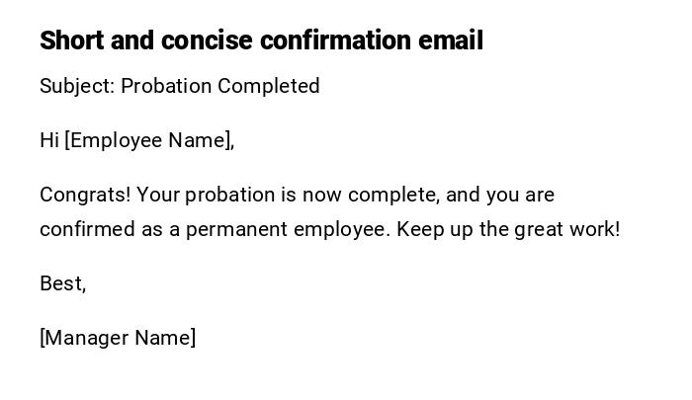This screenshot has width=692, height=400.
Task: Click the [Employee Name] placeholder
Action: pos(149,140)
